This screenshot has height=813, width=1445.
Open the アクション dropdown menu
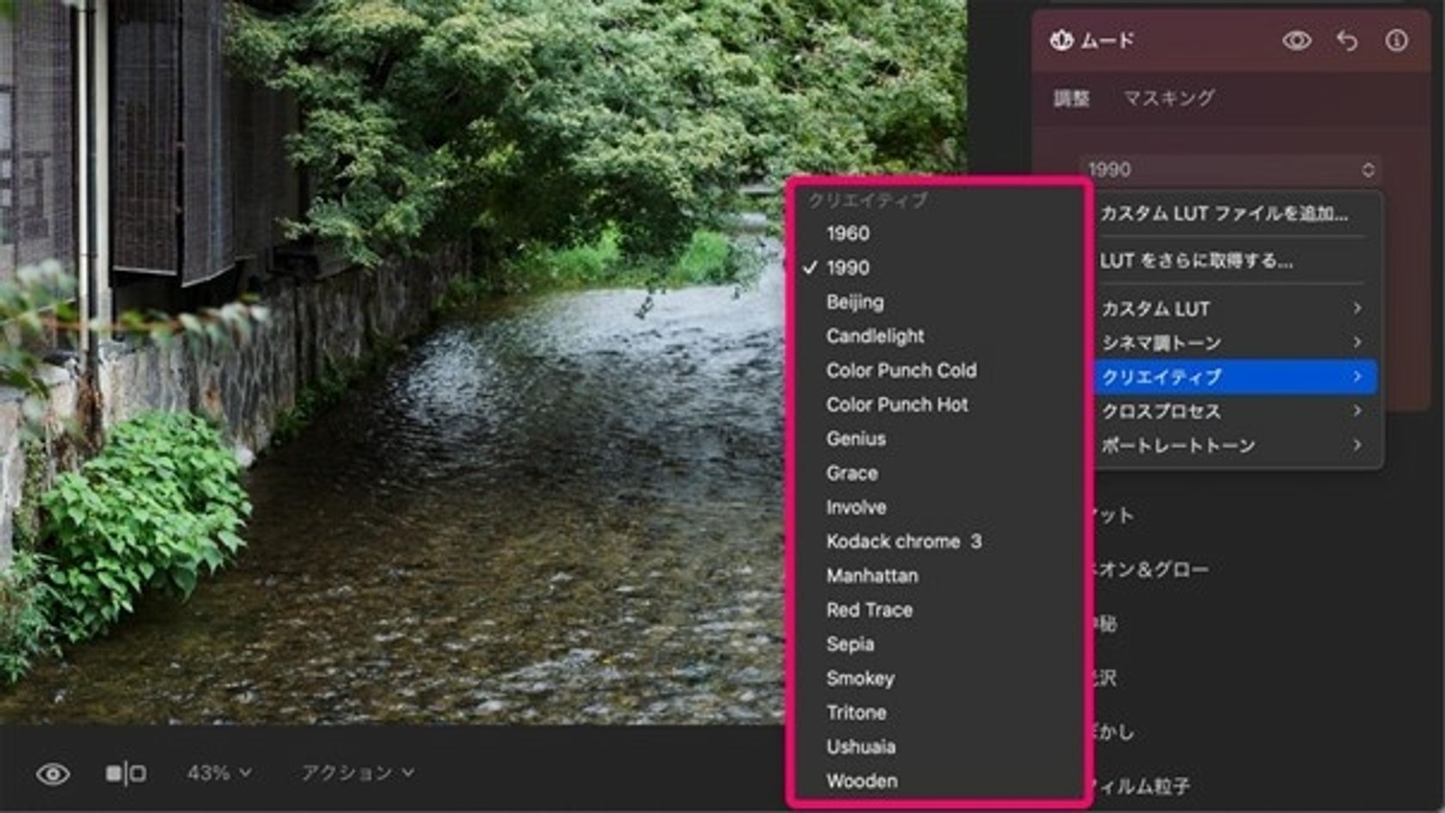pos(357,773)
